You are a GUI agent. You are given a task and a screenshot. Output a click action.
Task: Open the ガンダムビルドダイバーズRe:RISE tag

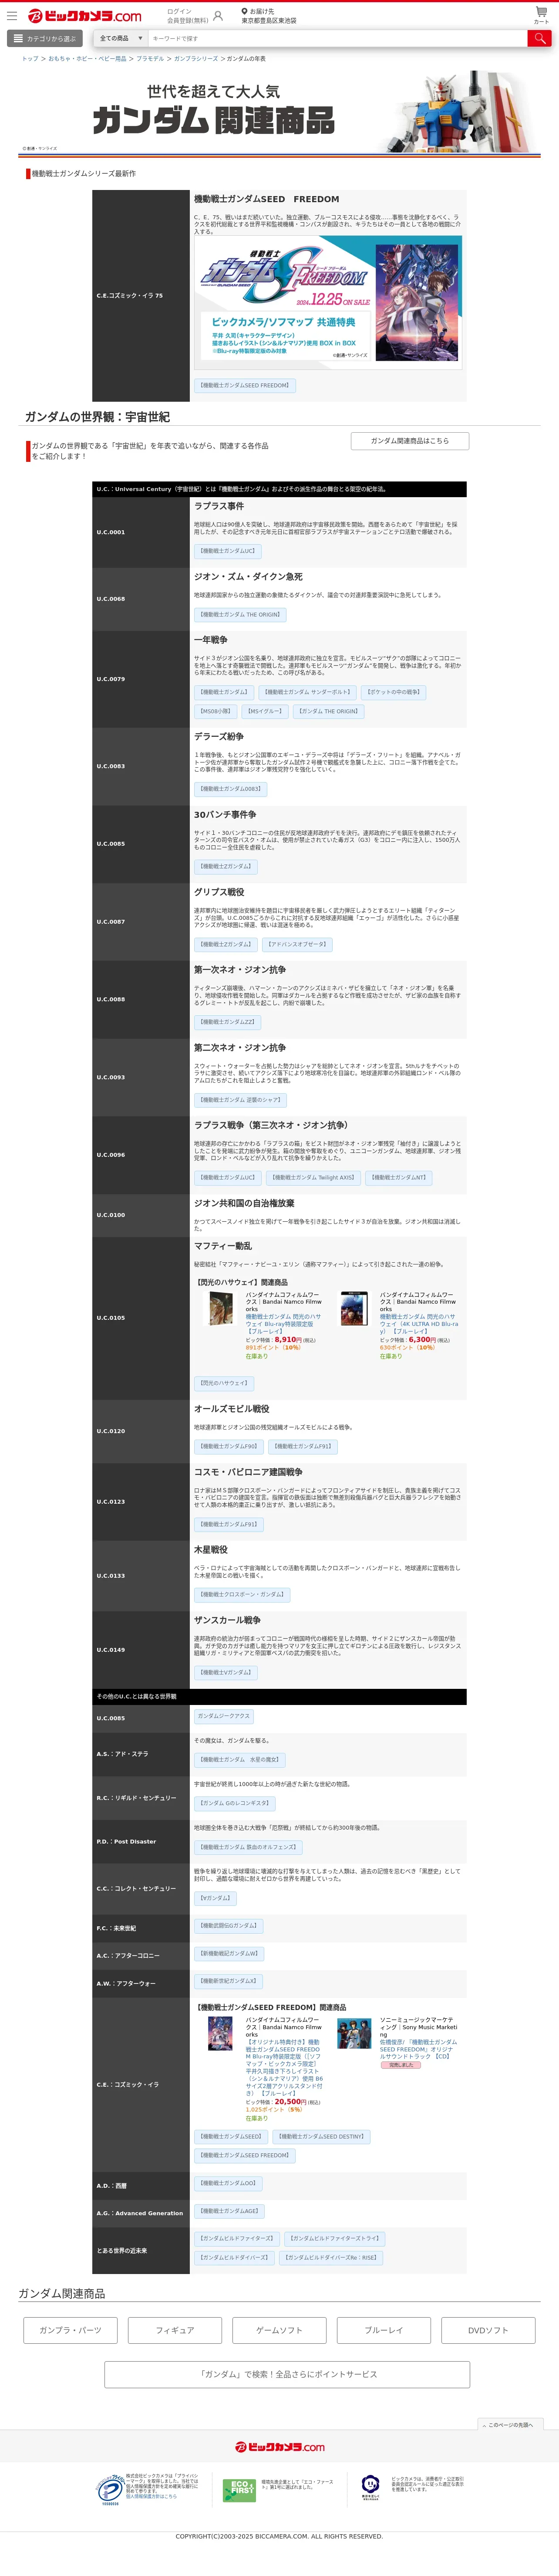click(331, 2257)
